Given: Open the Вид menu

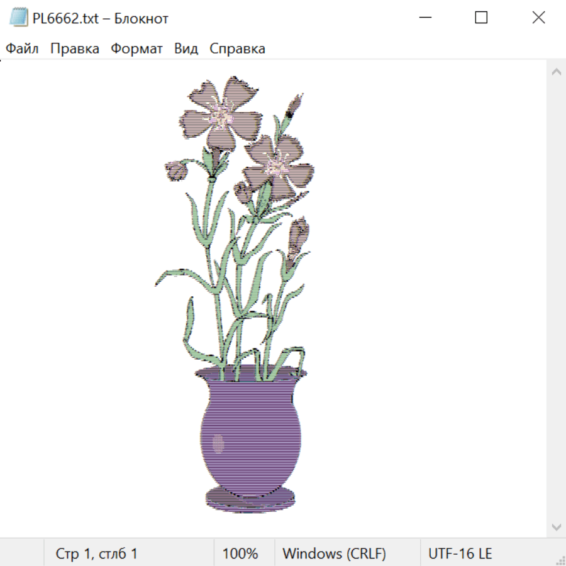Looking at the screenshot, I should coord(186,48).
